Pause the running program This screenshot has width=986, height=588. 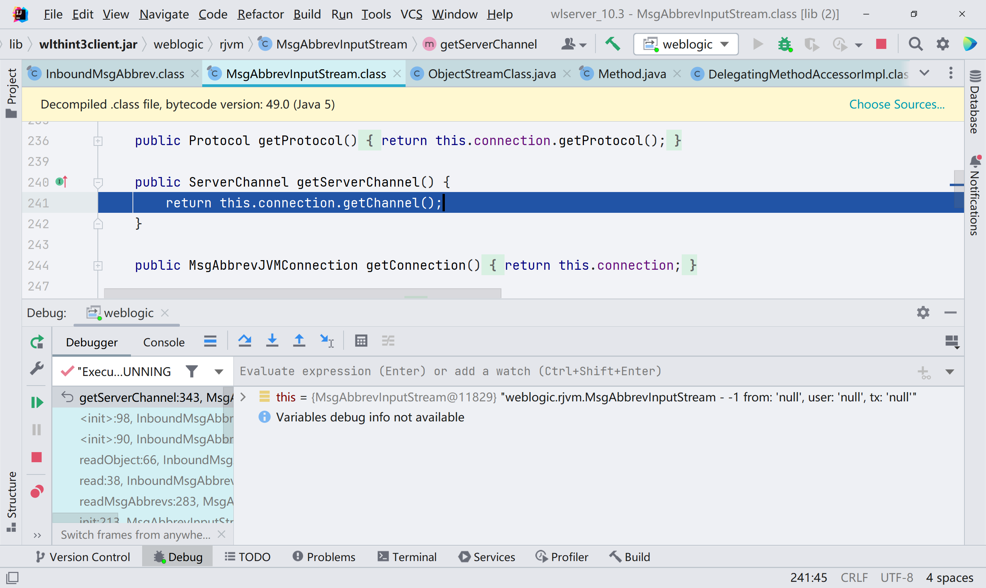point(37,430)
